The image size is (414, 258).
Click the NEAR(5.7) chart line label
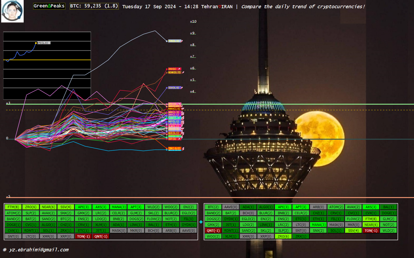point(175,72)
